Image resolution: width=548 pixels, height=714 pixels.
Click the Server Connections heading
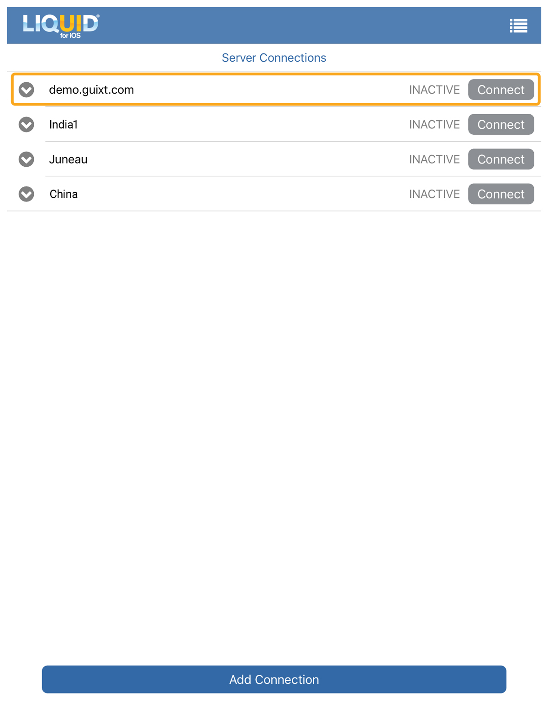click(x=274, y=58)
